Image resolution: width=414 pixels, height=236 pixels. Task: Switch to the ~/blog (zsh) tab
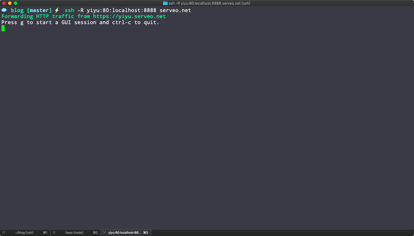click(24, 233)
